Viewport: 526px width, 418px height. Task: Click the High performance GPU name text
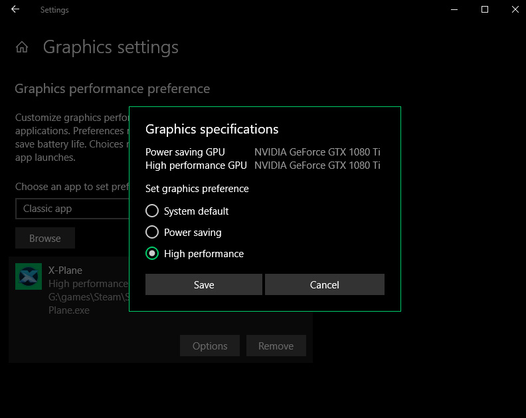[x=317, y=165]
